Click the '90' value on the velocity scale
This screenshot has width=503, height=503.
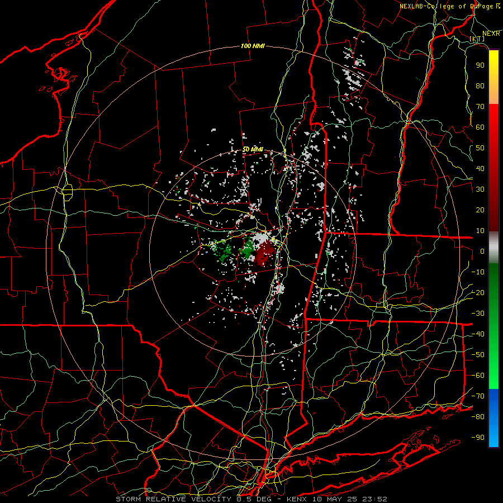tap(480, 65)
